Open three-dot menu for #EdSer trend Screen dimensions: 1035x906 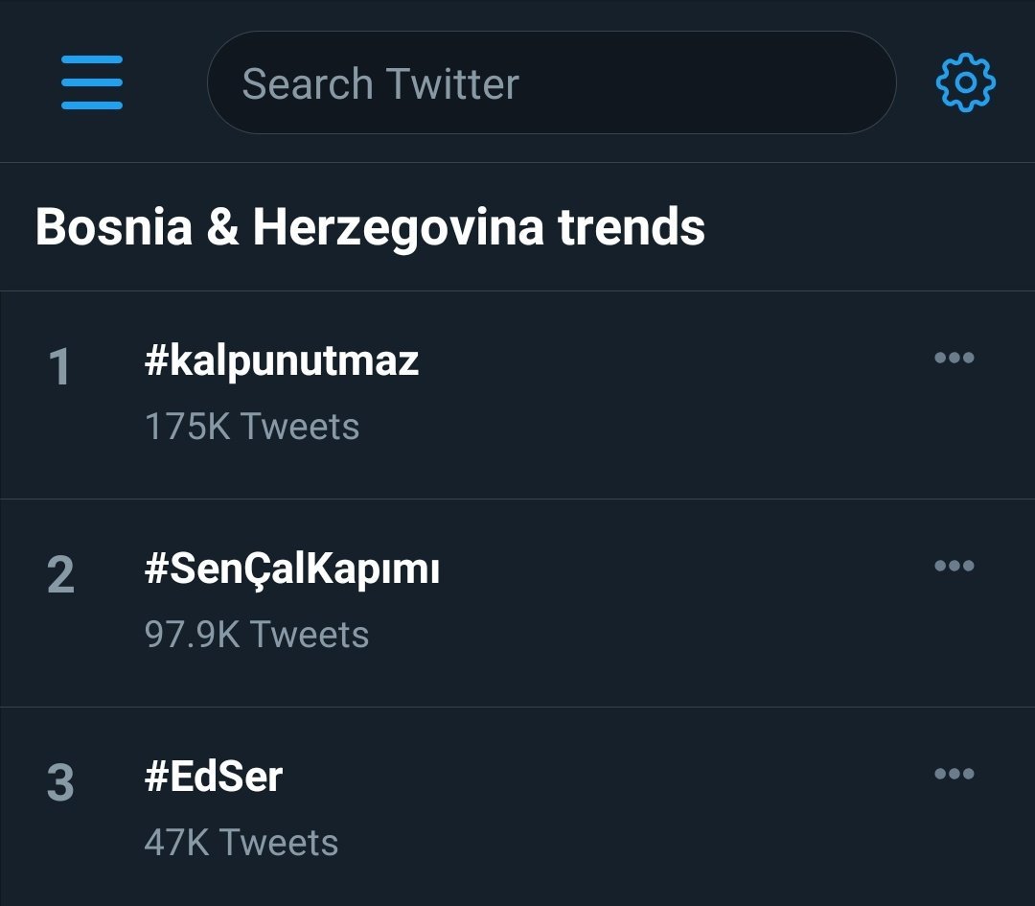pyautogui.click(x=954, y=774)
